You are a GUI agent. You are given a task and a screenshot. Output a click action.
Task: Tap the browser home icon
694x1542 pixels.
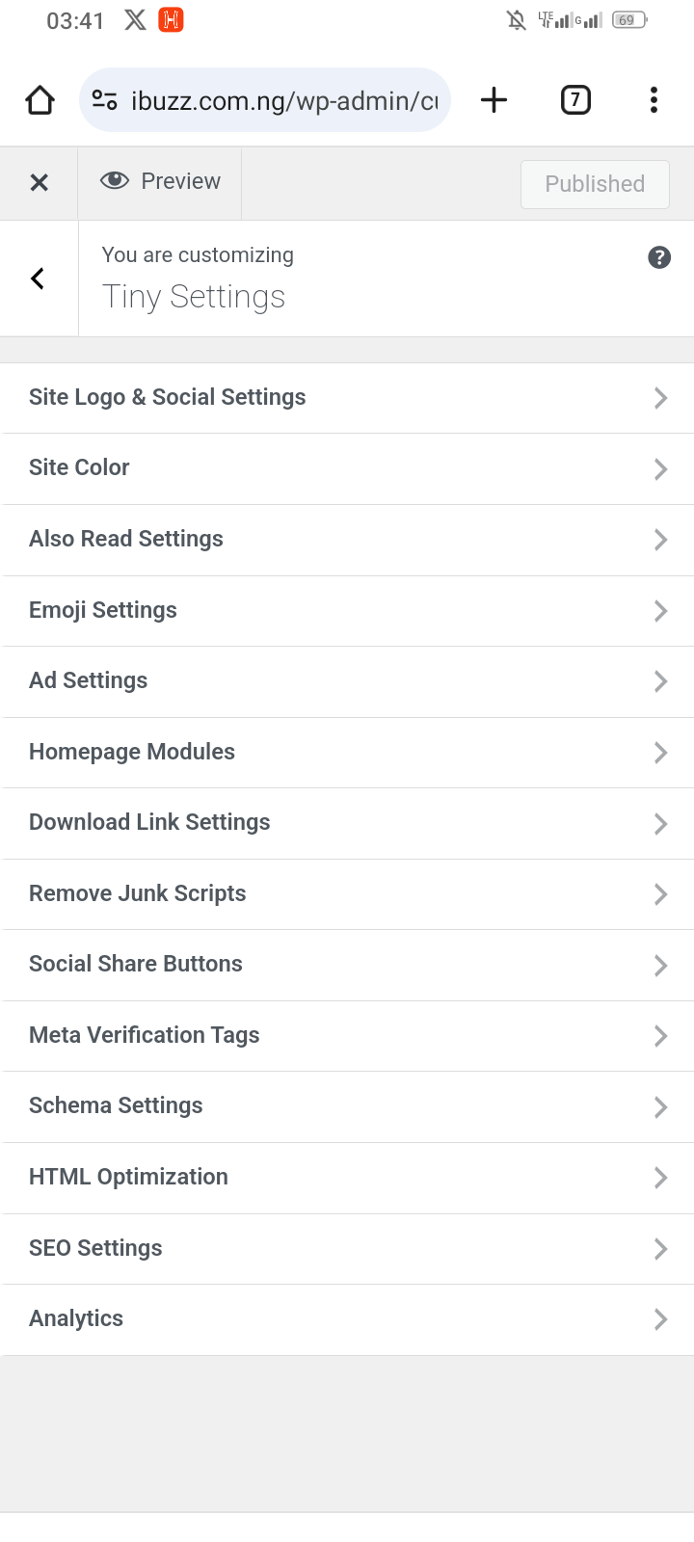point(40,100)
